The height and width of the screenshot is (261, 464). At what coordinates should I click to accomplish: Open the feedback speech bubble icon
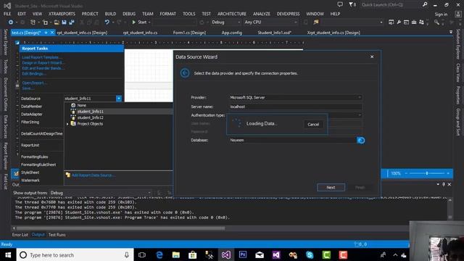340,4
